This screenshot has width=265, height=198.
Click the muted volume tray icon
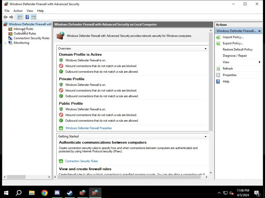click(x=232, y=193)
